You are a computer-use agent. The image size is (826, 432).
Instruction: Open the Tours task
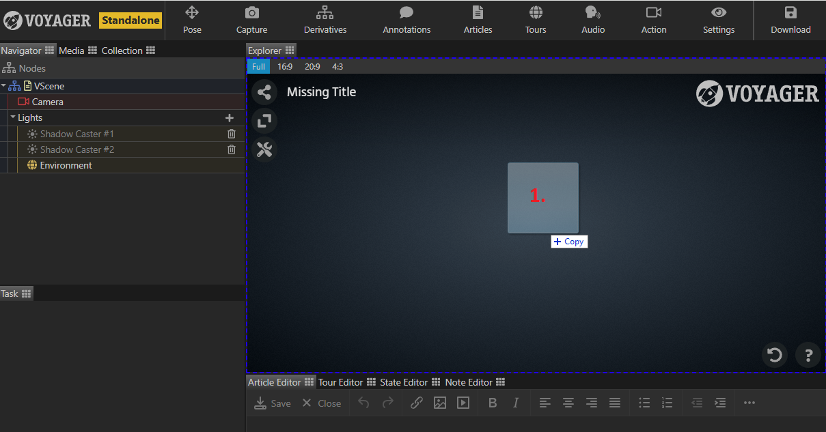click(536, 20)
